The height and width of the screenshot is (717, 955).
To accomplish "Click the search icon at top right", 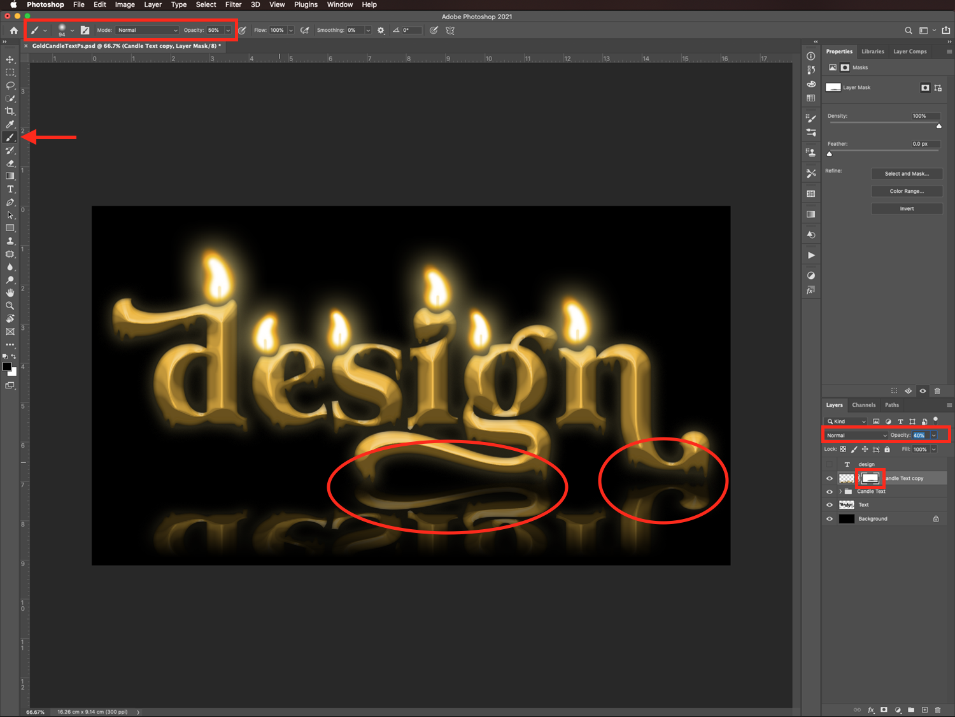I will pyautogui.click(x=909, y=30).
